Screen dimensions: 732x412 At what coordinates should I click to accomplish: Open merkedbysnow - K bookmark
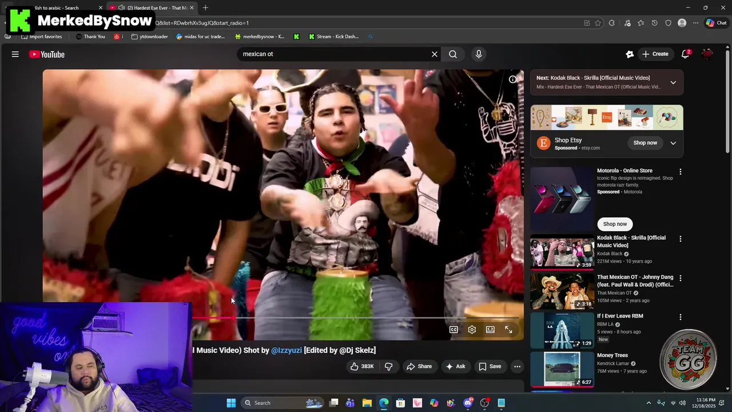pyautogui.click(x=260, y=37)
